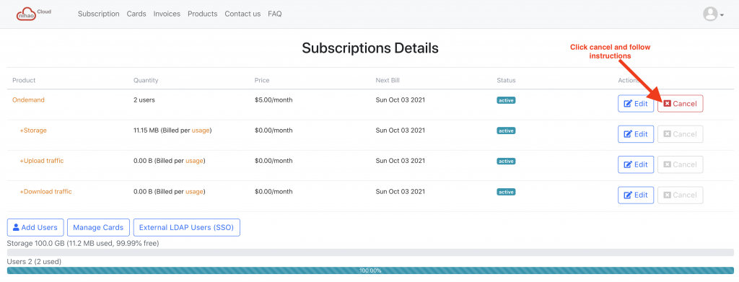
Task: Open the +Download traffic product link
Action: pos(45,192)
